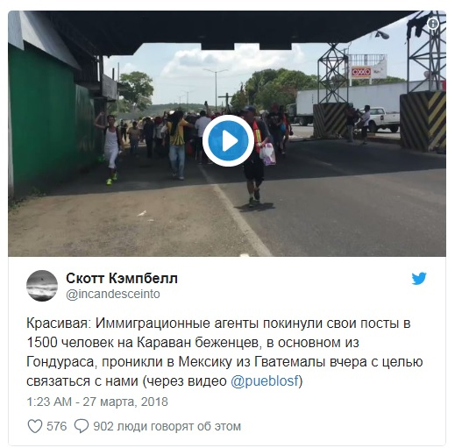Click the blue Twitter bird logo
462x448 pixels.
419,278
